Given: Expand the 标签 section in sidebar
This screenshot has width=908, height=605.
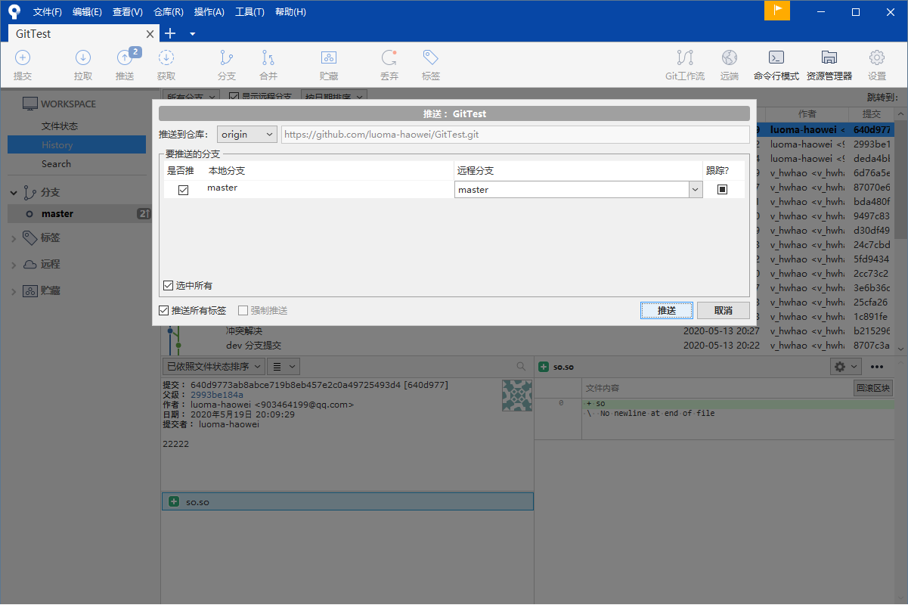Looking at the screenshot, I should tap(14, 238).
